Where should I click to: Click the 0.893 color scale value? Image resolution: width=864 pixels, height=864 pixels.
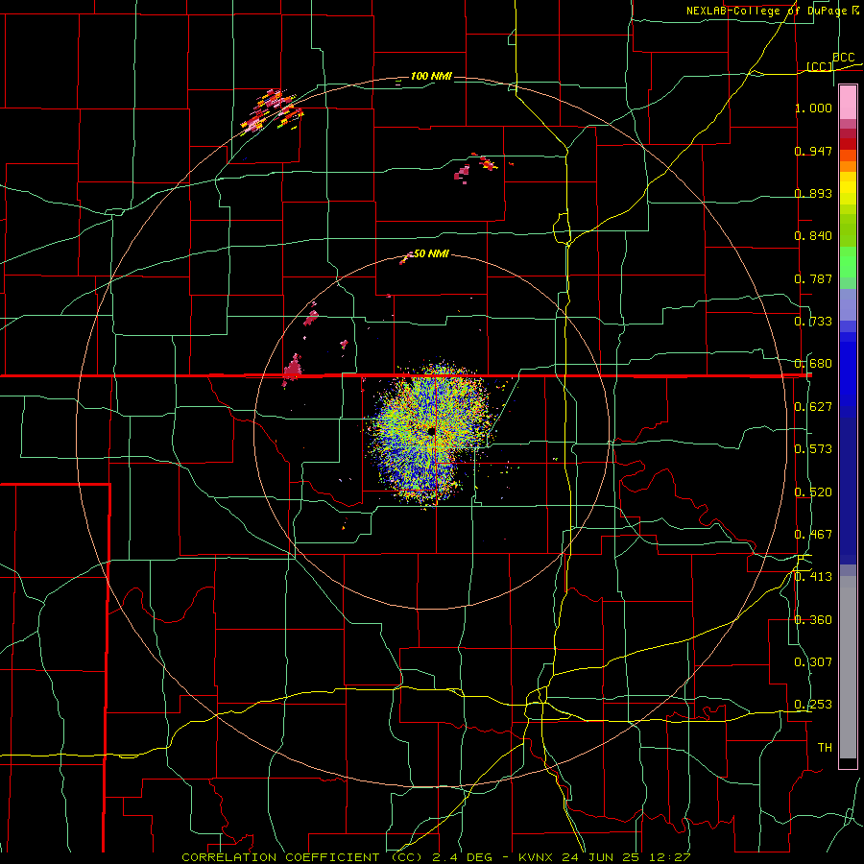pyautogui.click(x=813, y=193)
